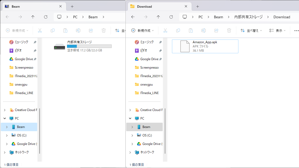Select Beam device in Download window tree
The image size is (299, 168).
point(144,127)
